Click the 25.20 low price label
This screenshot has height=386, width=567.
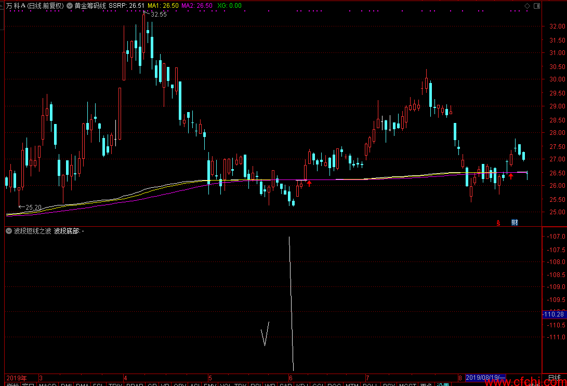click(34, 207)
